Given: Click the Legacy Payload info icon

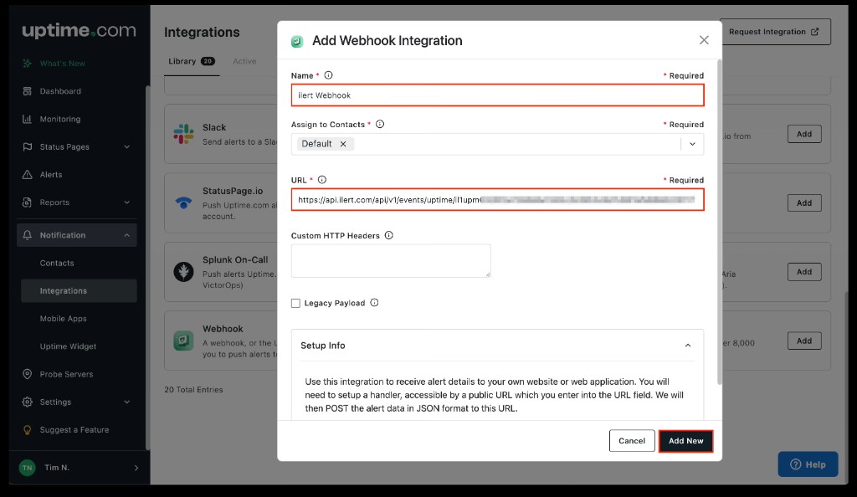Looking at the screenshot, I should [x=374, y=303].
